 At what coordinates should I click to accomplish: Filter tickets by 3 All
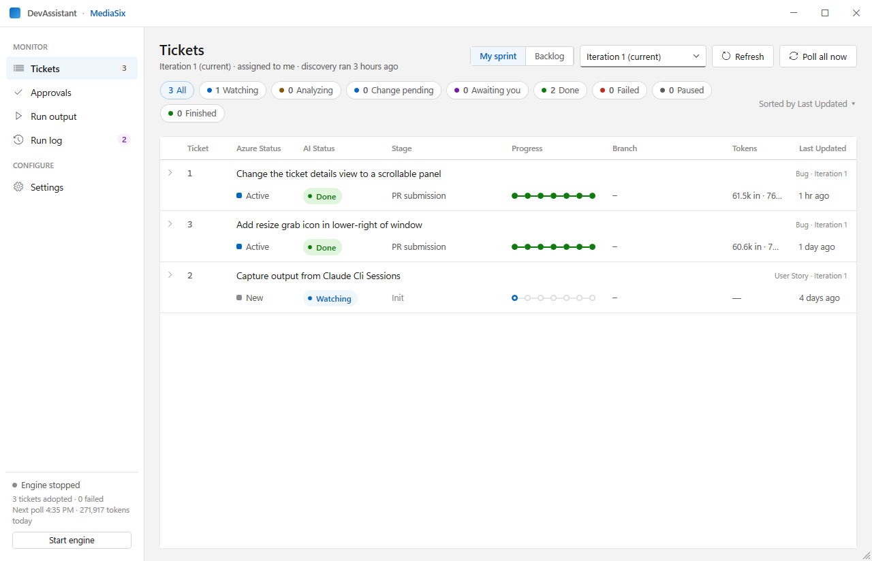(177, 91)
